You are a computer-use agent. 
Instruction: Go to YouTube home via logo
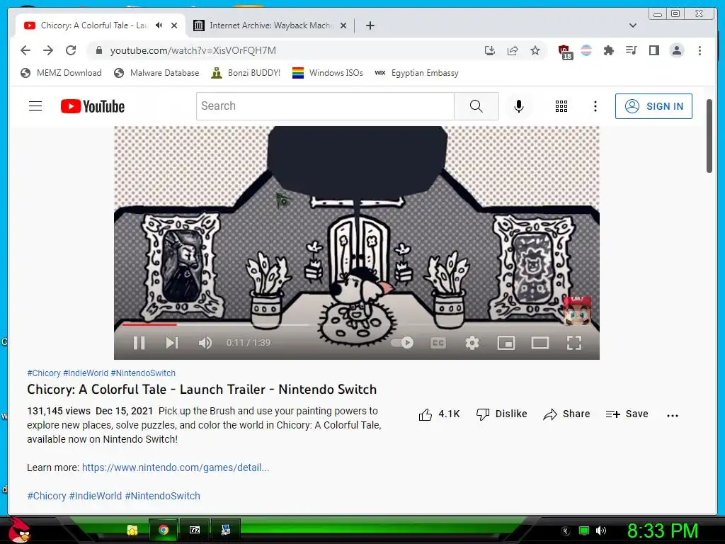pyautogui.click(x=93, y=106)
